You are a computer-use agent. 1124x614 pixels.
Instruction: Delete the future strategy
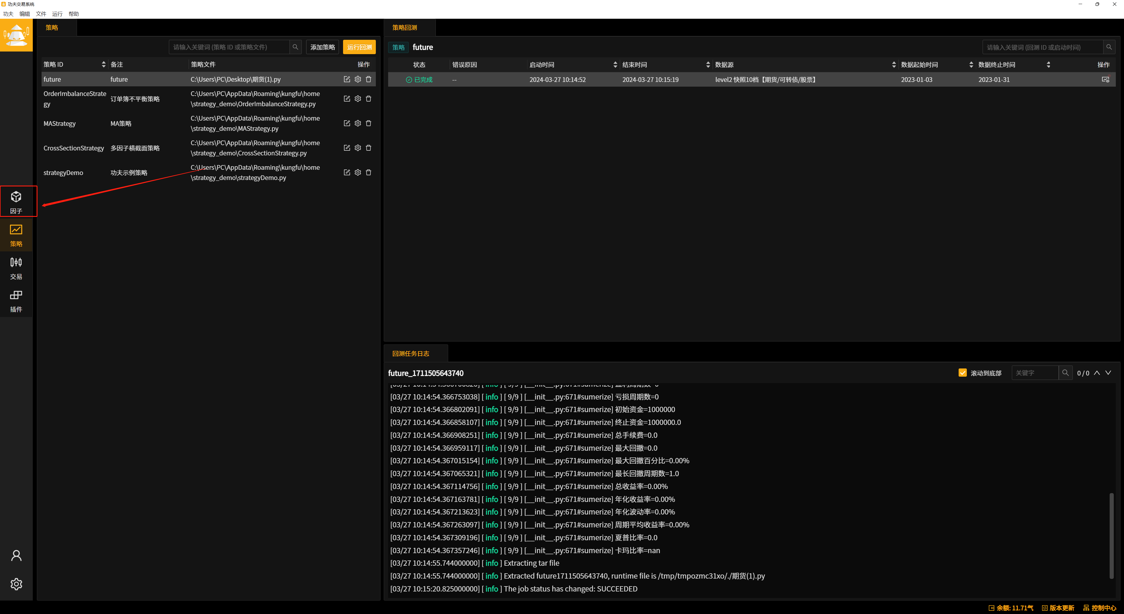(369, 79)
